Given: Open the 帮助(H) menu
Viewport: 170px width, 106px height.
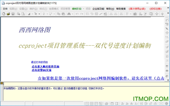Looking at the screenshot, I should (110, 9).
